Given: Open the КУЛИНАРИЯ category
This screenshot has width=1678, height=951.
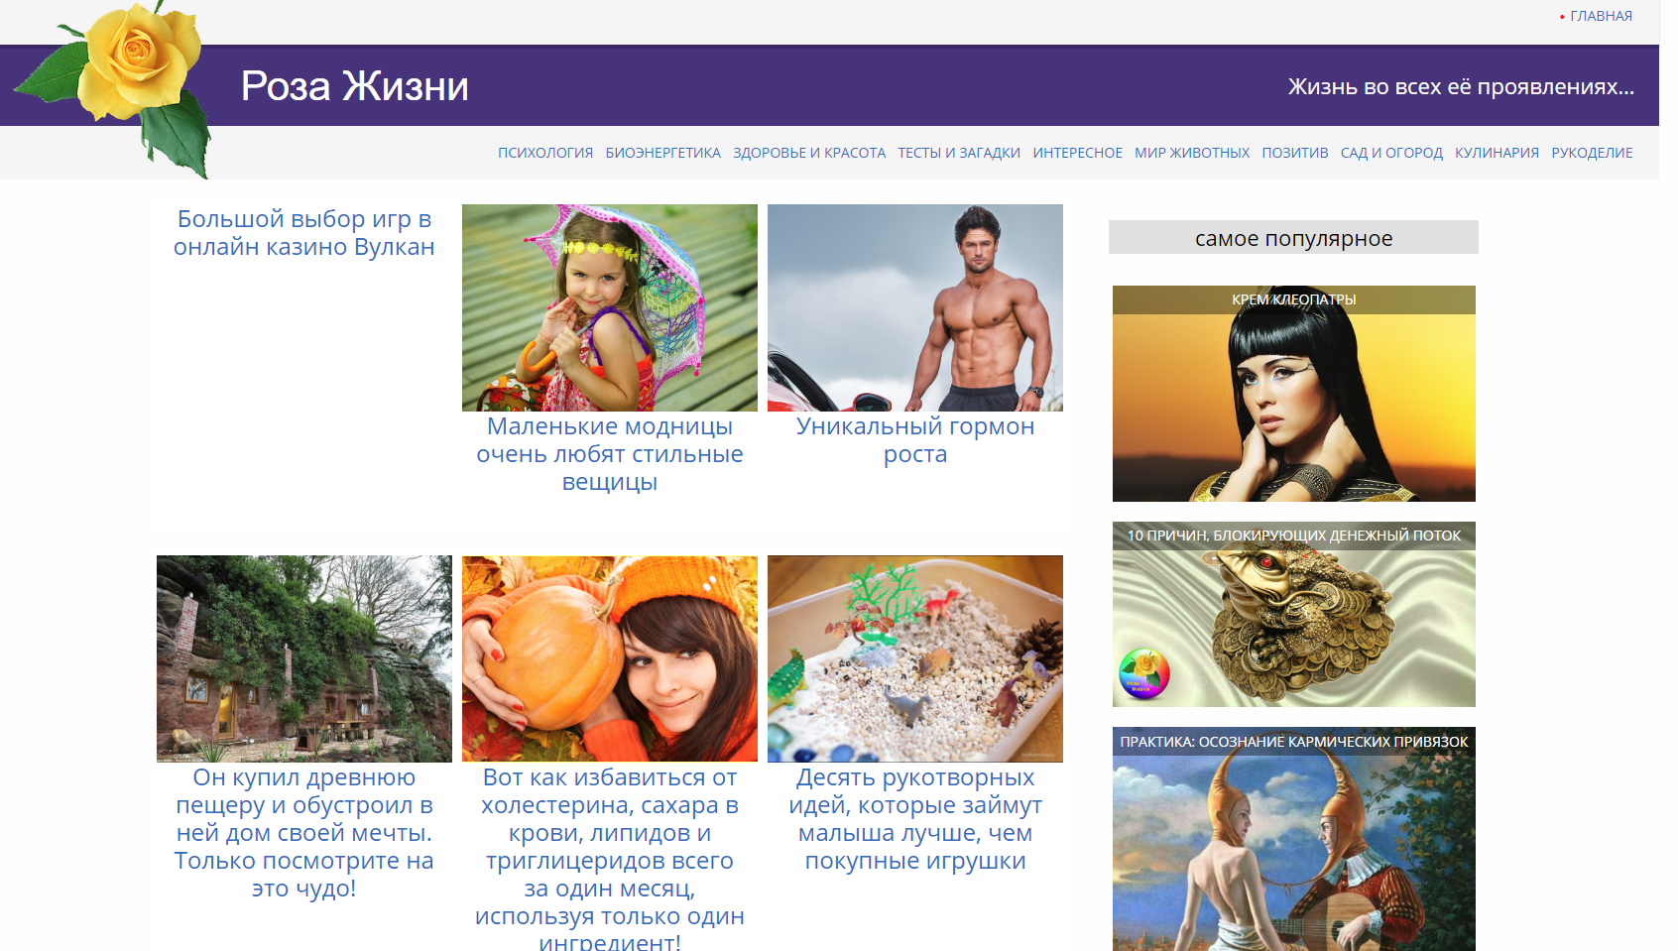Looking at the screenshot, I should click(1497, 153).
